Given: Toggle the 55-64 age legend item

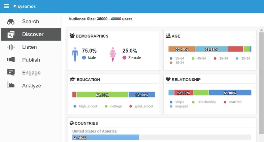Looking at the screenshot, I should (177, 59).
